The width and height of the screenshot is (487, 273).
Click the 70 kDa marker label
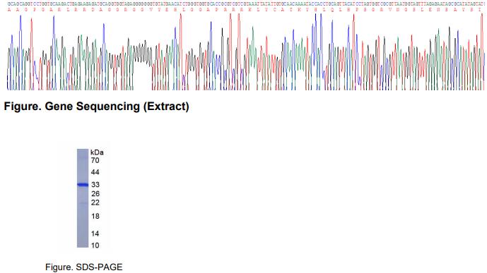point(95,160)
